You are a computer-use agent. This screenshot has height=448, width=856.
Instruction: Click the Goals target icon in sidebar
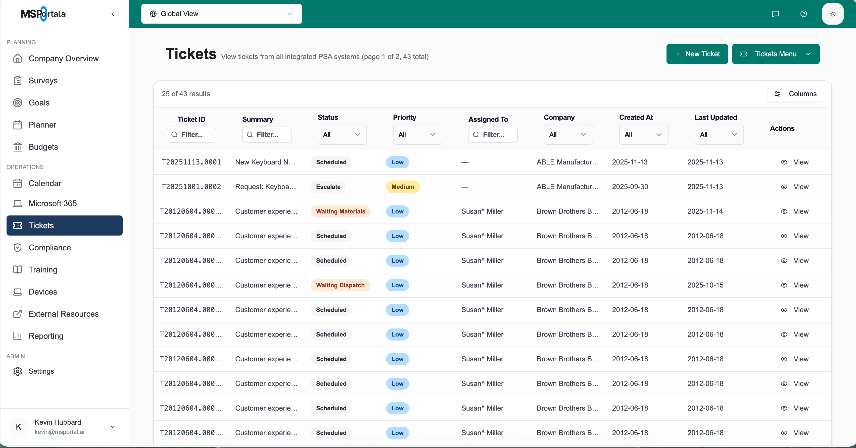tap(18, 103)
